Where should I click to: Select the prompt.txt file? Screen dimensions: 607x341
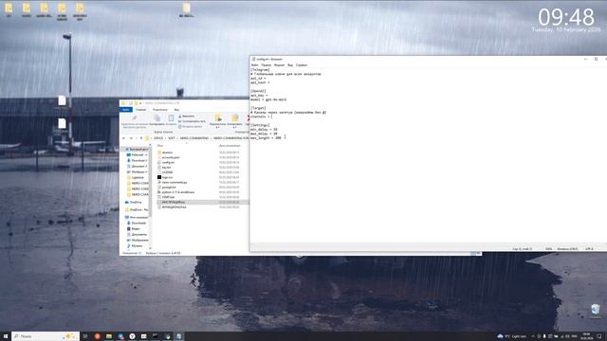click(x=169, y=188)
